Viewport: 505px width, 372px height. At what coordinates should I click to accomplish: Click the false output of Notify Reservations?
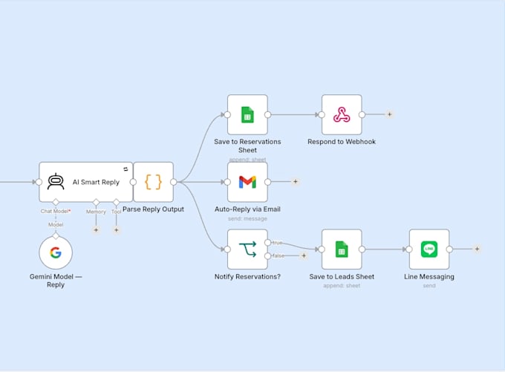tap(267, 256)
